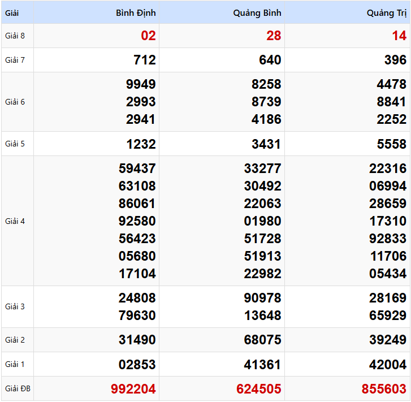
Task: Click the Giải 7 value 712
Action: (145, 60)
